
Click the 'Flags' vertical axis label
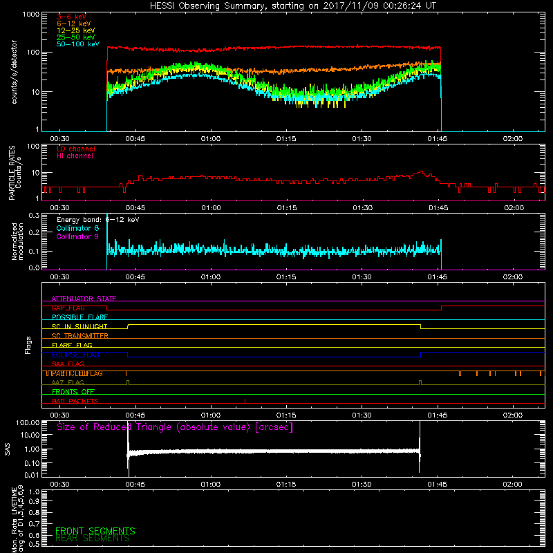click(28, 345)
